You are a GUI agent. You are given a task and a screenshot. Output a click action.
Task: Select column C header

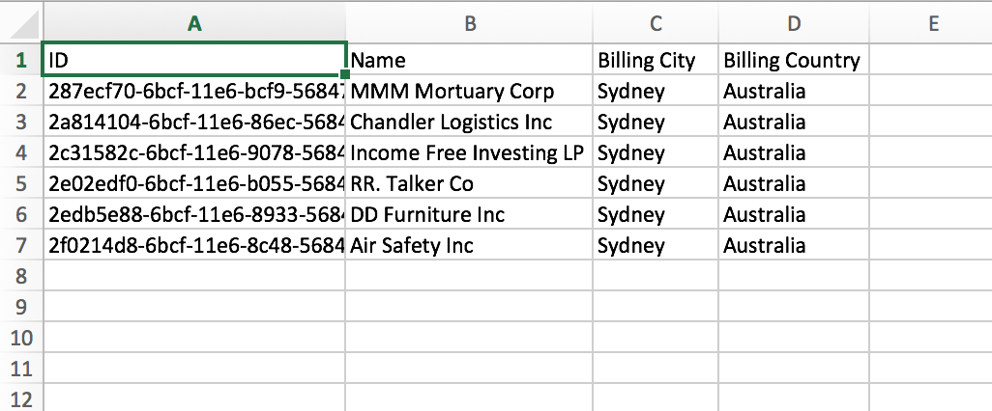(656, 25)
